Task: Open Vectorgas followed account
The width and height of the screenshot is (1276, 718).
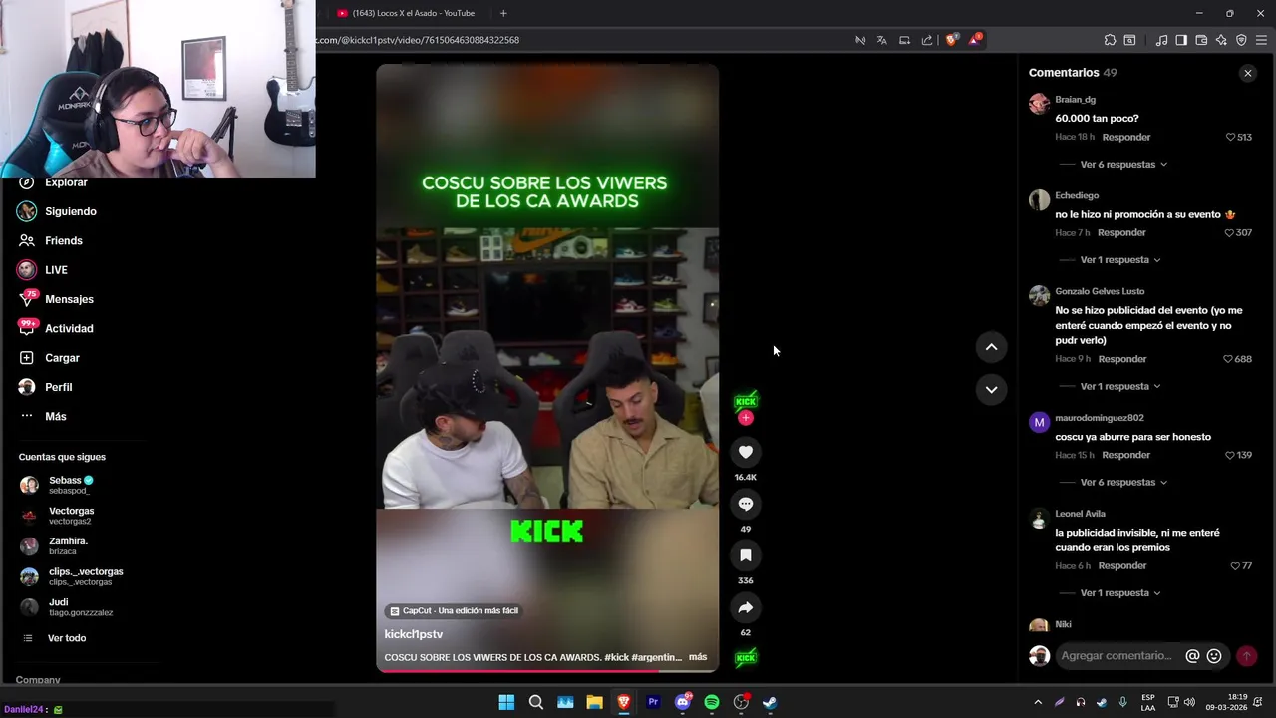Action: click(71, 516)
